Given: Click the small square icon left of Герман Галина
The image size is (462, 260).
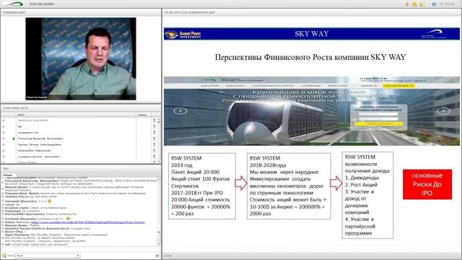Looking at the screenshot, I should (x=4, y=144).
